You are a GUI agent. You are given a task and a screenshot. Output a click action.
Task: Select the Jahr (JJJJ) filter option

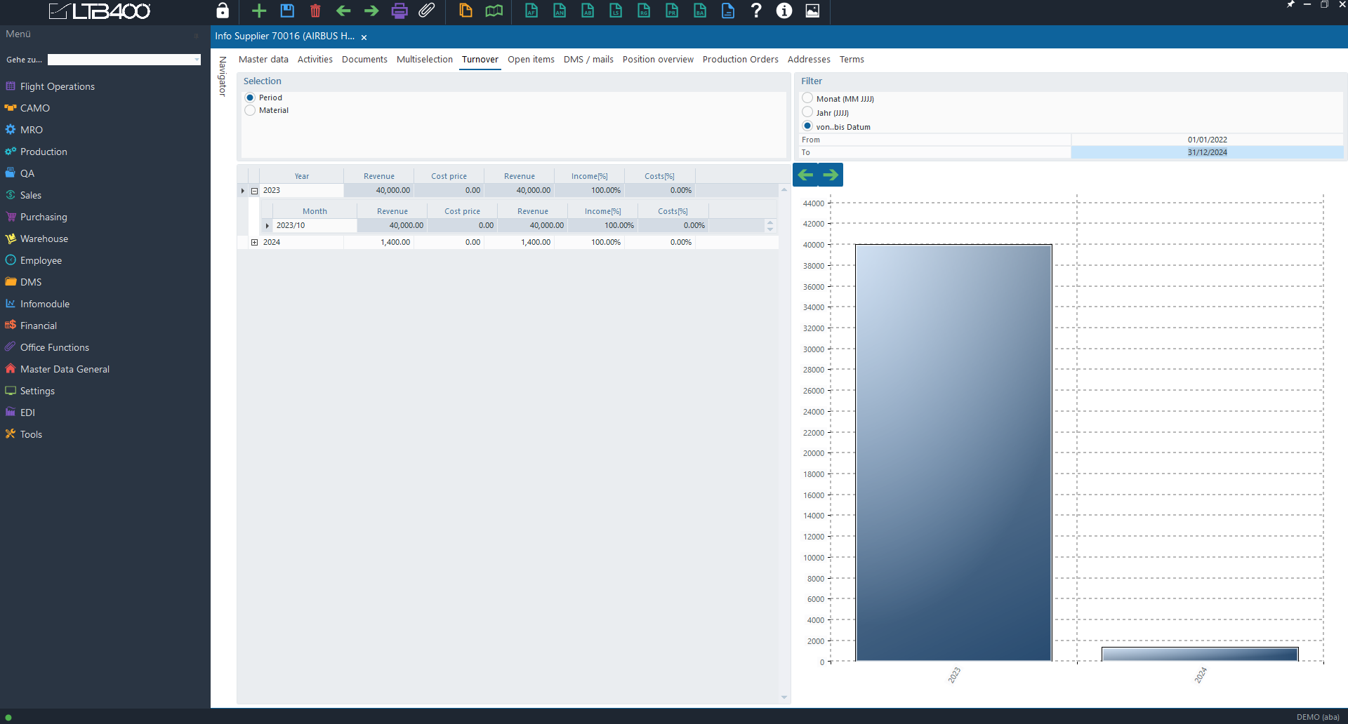tap(807, 112)
